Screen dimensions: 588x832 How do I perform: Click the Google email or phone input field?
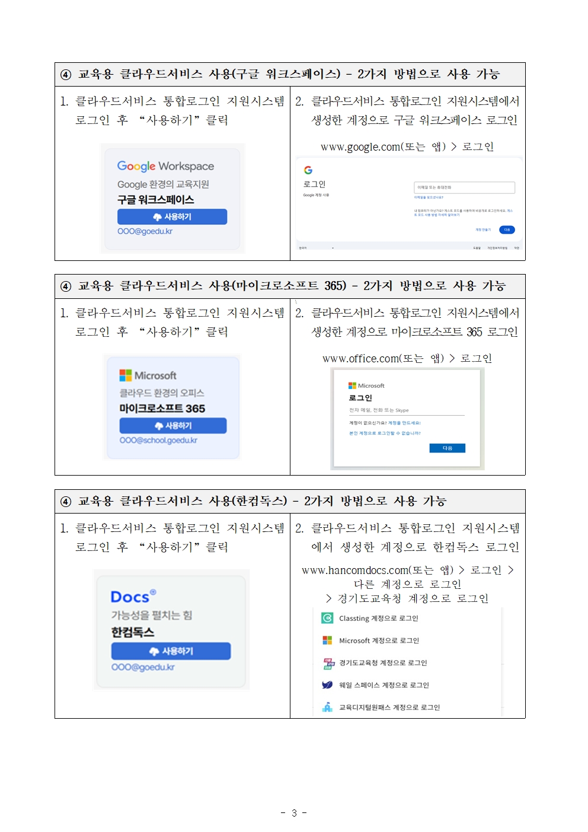coord(464,187)
